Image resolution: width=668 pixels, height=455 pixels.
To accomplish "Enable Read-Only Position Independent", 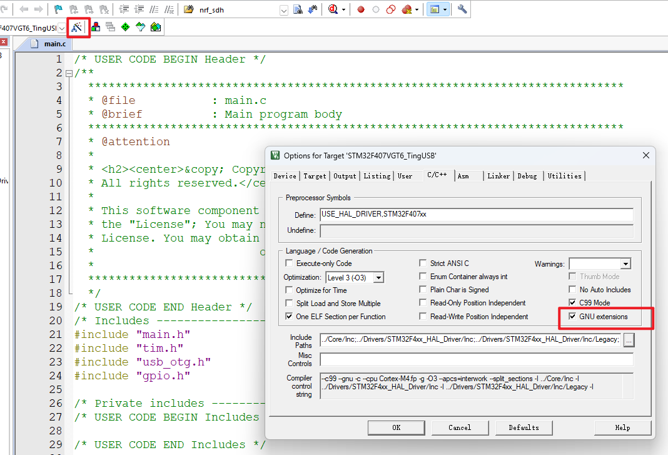I will (423, 303).
